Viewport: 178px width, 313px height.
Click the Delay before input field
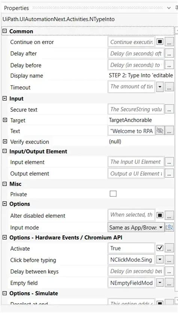tap(136, 65)
